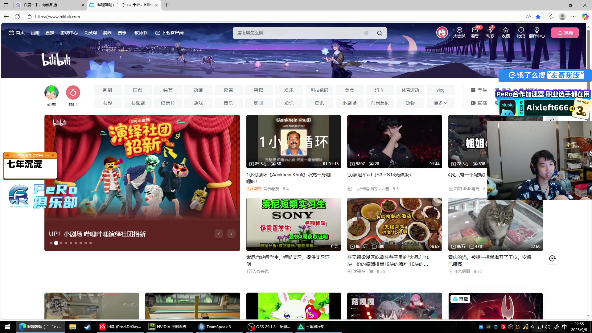Click the page vertical scrollbar down arrow

coord(588,316)
